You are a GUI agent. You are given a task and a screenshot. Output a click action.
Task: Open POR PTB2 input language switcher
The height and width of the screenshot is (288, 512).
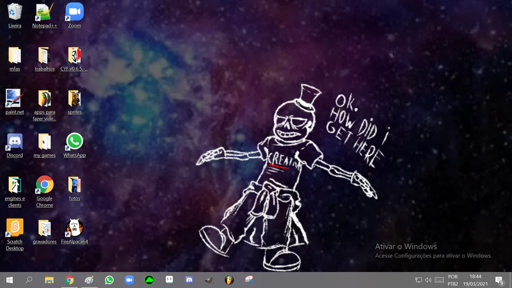coord(453,280)
